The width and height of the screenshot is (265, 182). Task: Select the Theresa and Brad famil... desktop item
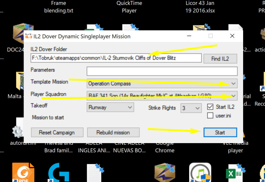tap(59, 147)
